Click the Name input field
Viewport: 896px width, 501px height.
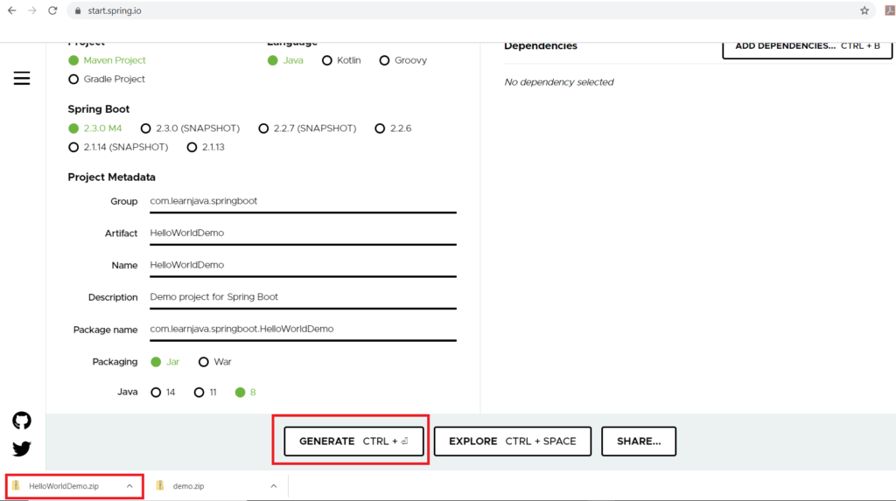click(303, 266)
